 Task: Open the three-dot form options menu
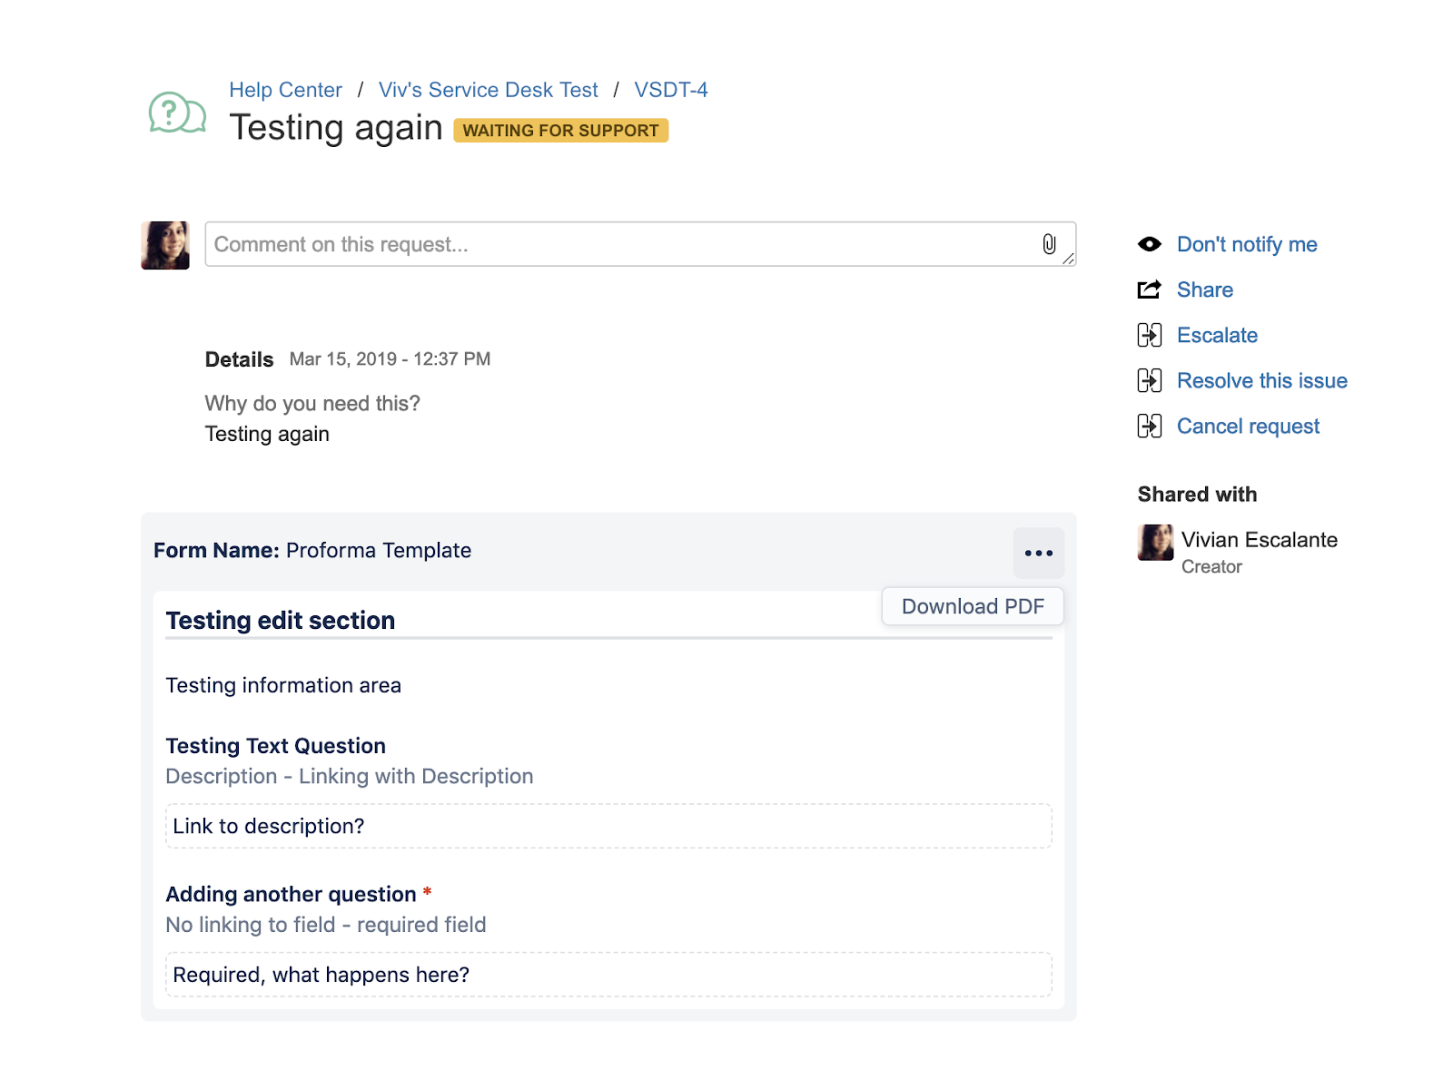tap(1038, 553)
